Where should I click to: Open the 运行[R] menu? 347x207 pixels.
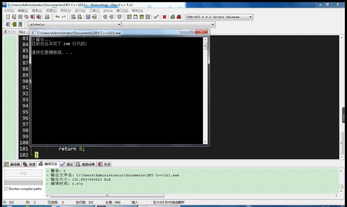point(80,10)
